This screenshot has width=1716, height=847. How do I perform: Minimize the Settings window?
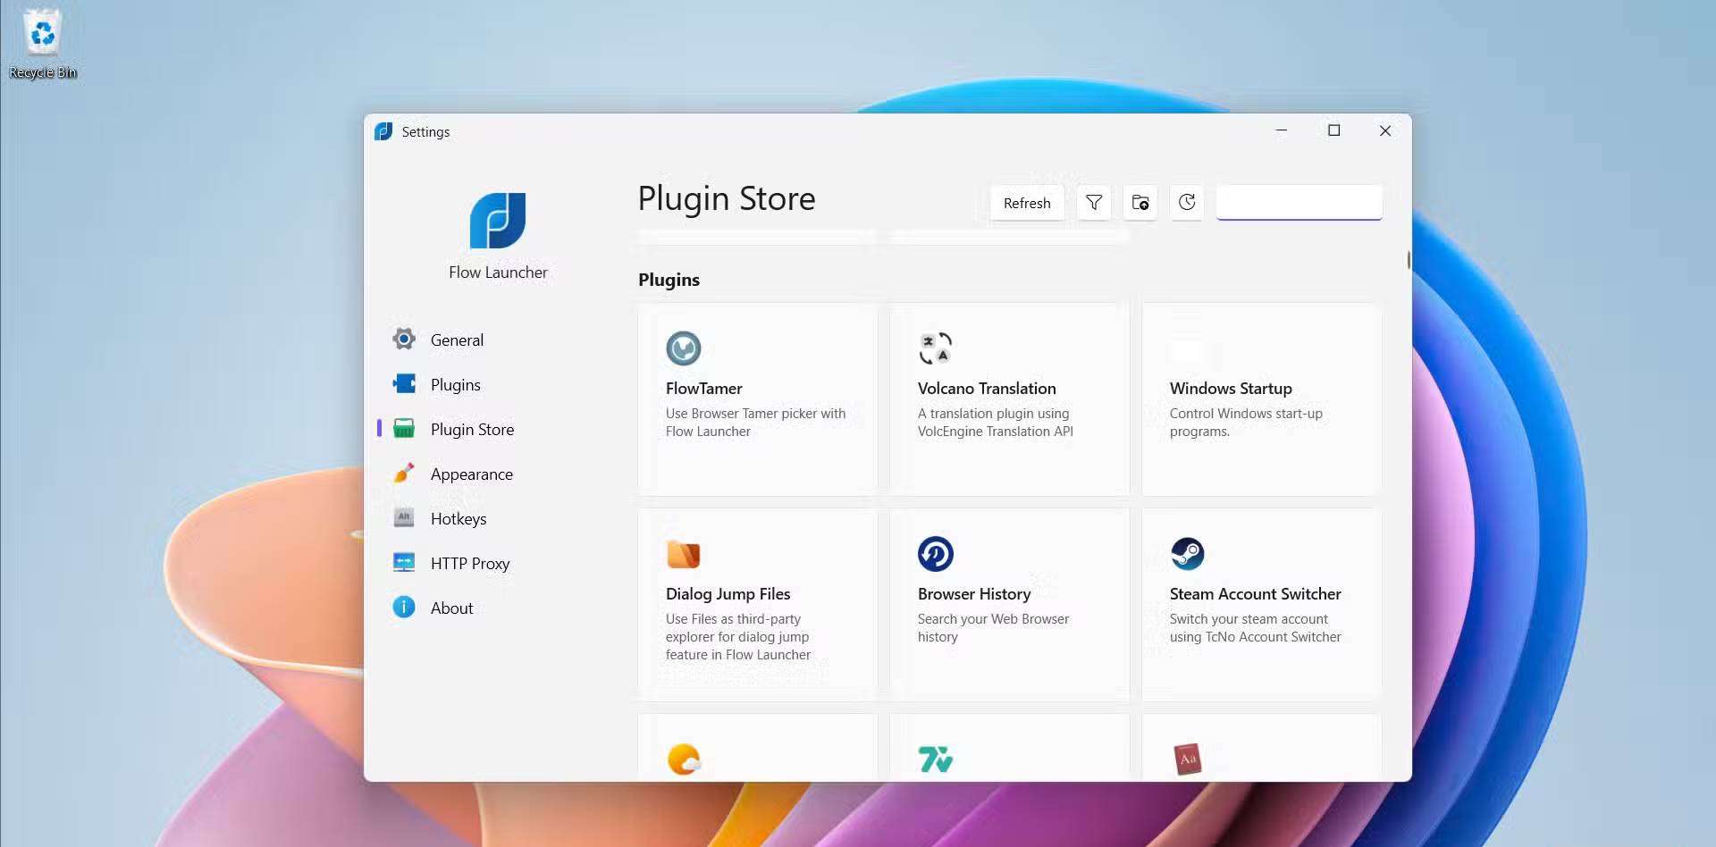coord(1282,130)
